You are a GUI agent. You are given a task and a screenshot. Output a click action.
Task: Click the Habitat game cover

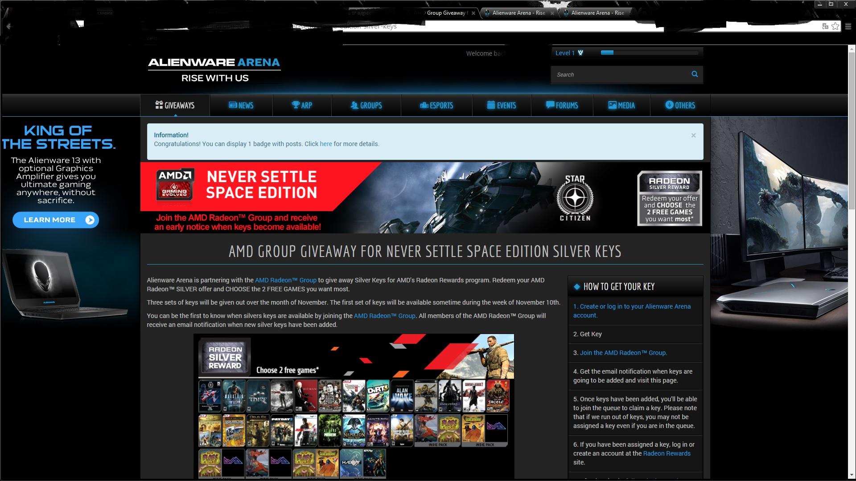point(351,463)
